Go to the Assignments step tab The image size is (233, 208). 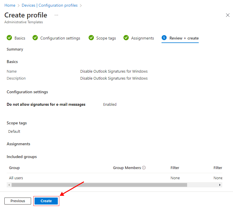(142, 38)
